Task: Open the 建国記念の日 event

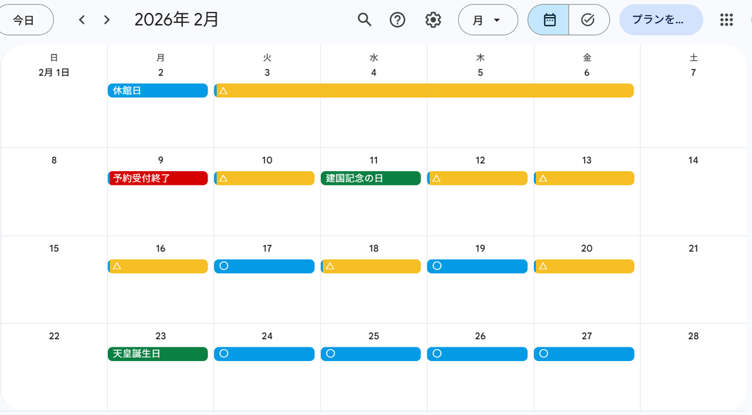Action: click(x=370, y=178)
